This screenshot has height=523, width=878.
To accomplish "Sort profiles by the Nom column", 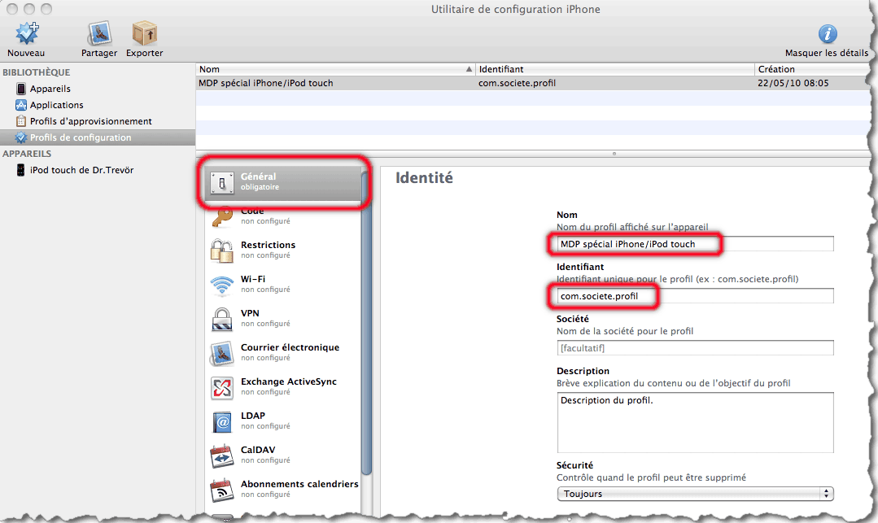I will pos(335,69).
